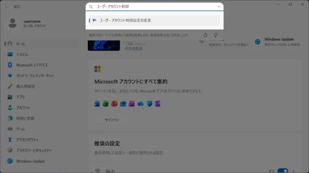Image resolution: width=309 pixels, height=173 pixels.
Task: Open the ホーム sidebar item
Action: point(42,43)
